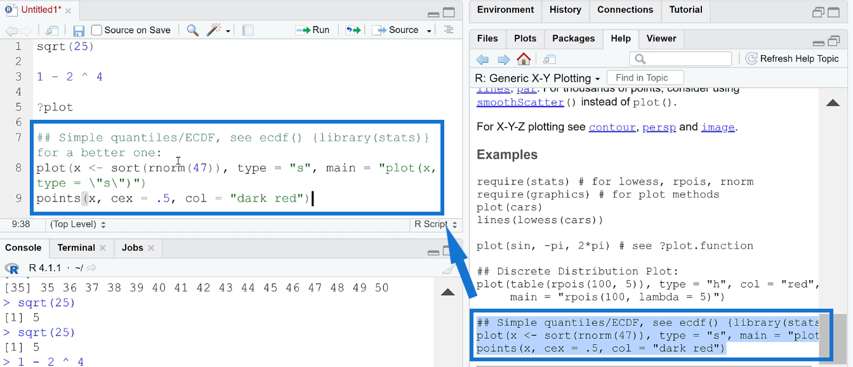Image resolution: width=853 pixels, height=367 pixels.
Task: Minimize the source editor pane
Action: [x=433, y=13]
